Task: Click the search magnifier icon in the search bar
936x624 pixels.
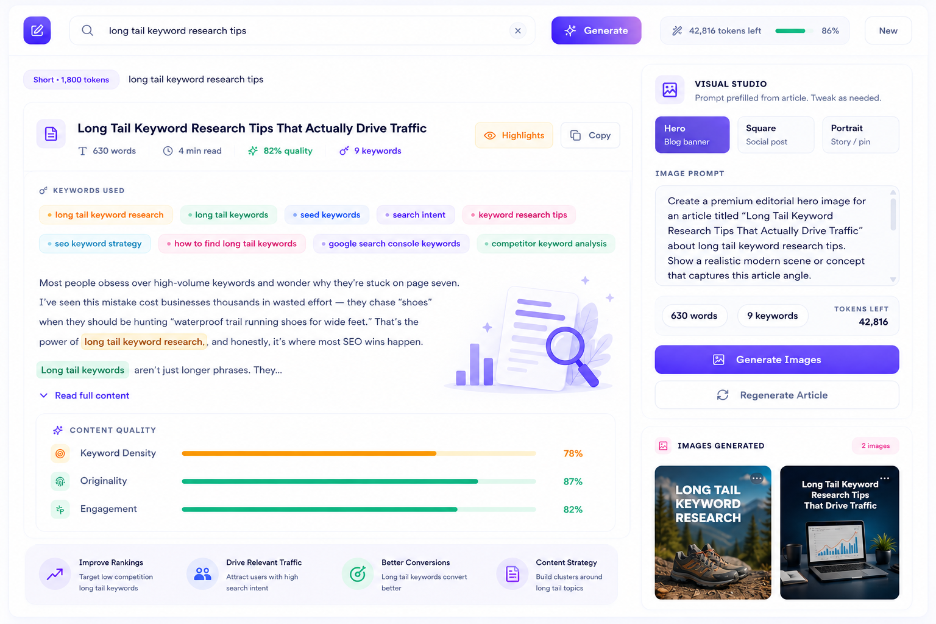Action: click(88, 30)
